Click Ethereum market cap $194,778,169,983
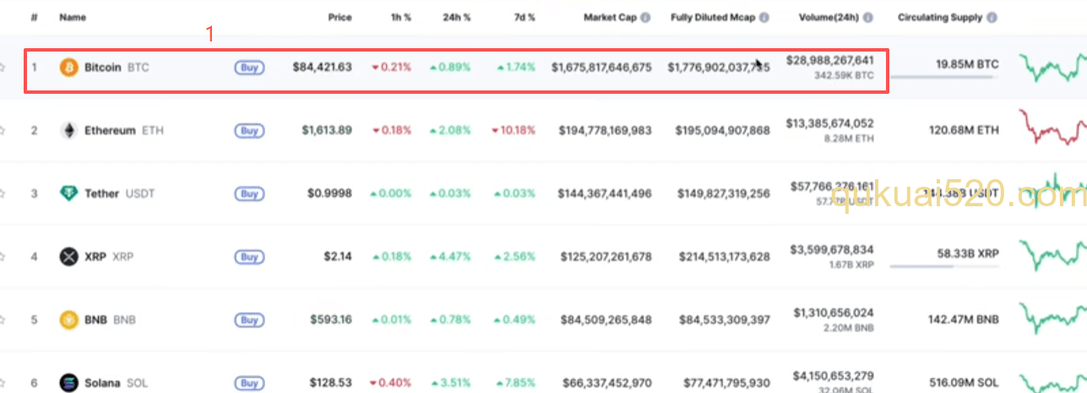Viewport: 1087px width, 393px height. tap(605, 131)
